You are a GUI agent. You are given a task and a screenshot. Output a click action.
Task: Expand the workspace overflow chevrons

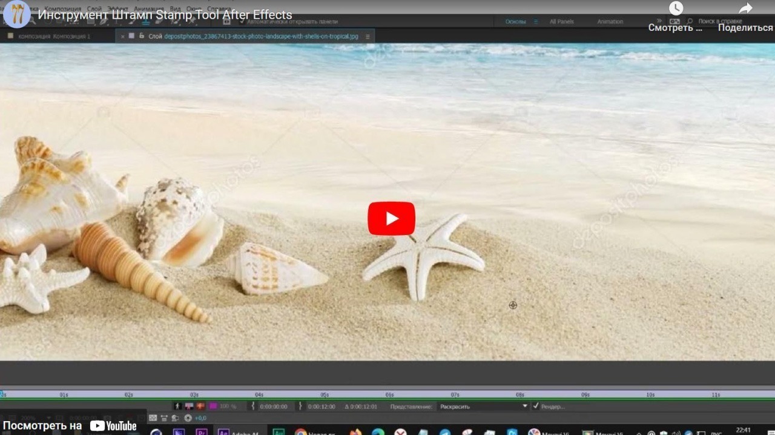[x=659, y=22]
